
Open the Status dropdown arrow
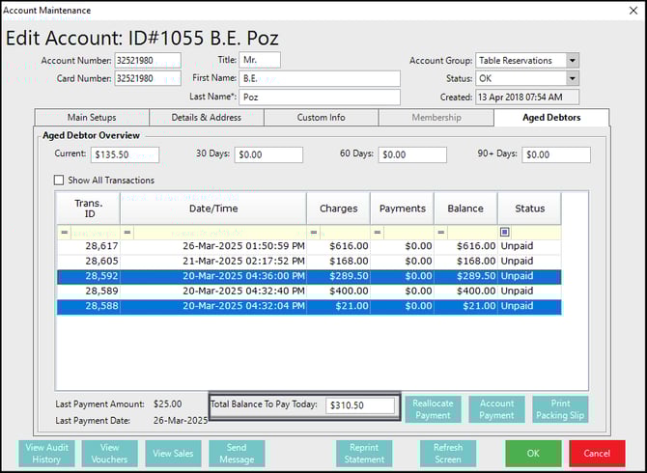pyautogui.click(x=573, y=79)
